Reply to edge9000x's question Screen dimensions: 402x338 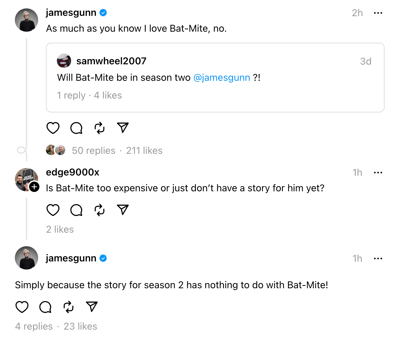[76, 210]
